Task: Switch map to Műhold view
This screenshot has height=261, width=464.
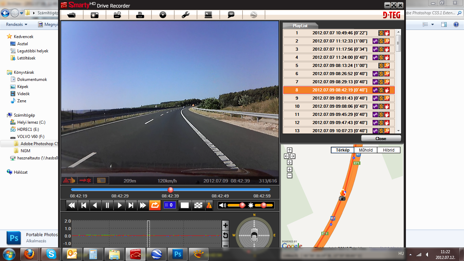Action: (x=365, y=150)
